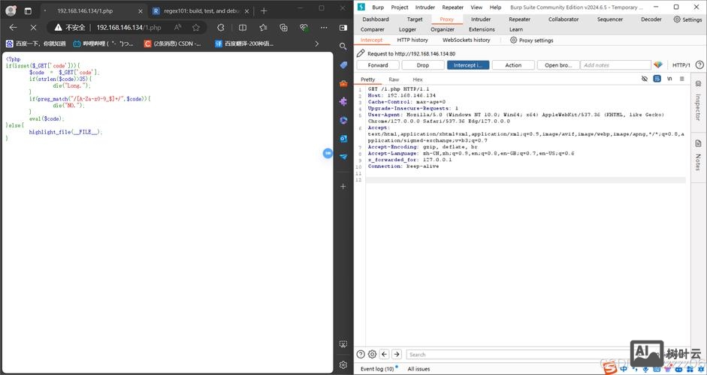The width and height of the screenshot is (707, 375).
Task: Open Edge tab actions menu icon
Action: [x=28, y=10]
